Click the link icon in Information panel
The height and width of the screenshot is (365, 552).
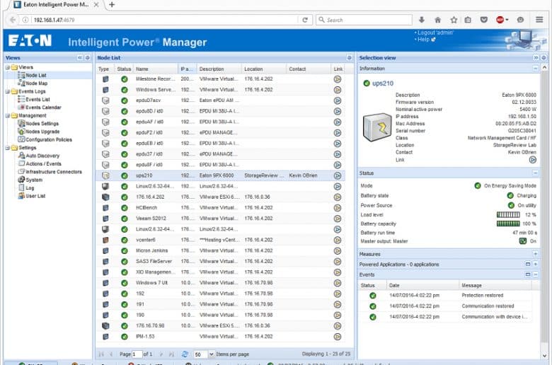point(533,160)
